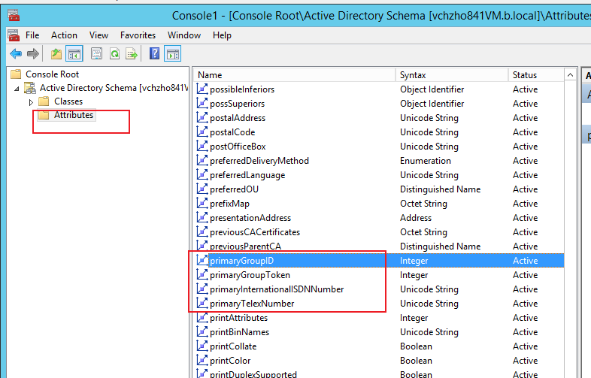Viewport: 591px width, 378px height.
Task: Sort by the Name column header
Action: click(294, 75)
